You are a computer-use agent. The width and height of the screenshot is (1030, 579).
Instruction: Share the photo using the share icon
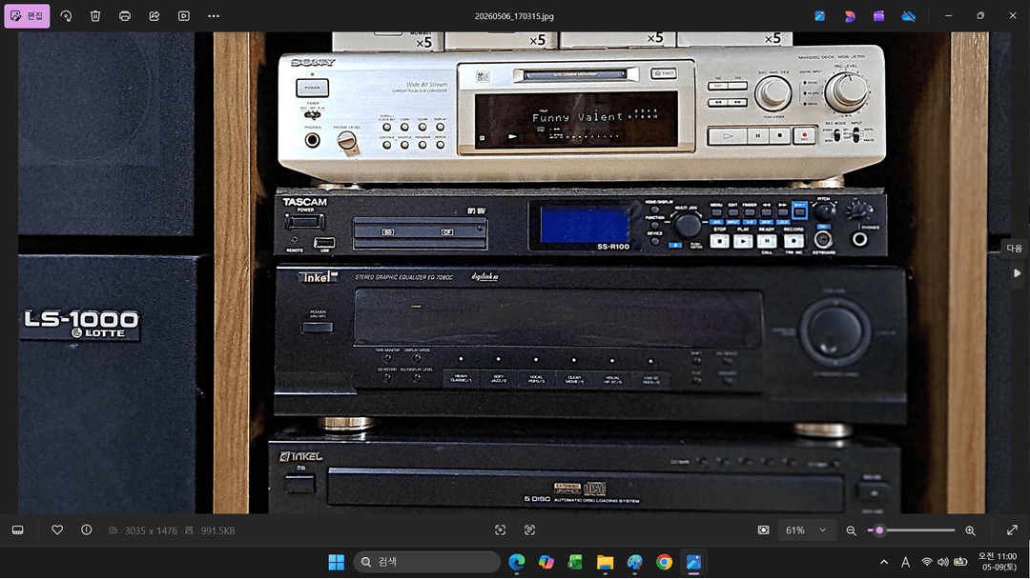point(154,16)
